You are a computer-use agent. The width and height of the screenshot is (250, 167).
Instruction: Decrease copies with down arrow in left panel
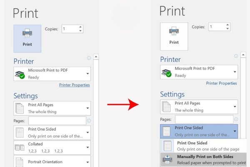[x=80, y=31]
